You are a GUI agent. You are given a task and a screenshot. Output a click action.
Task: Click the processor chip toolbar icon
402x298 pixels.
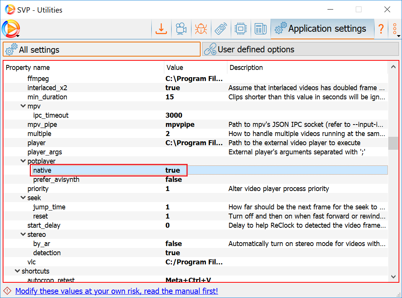coord(240,29)
